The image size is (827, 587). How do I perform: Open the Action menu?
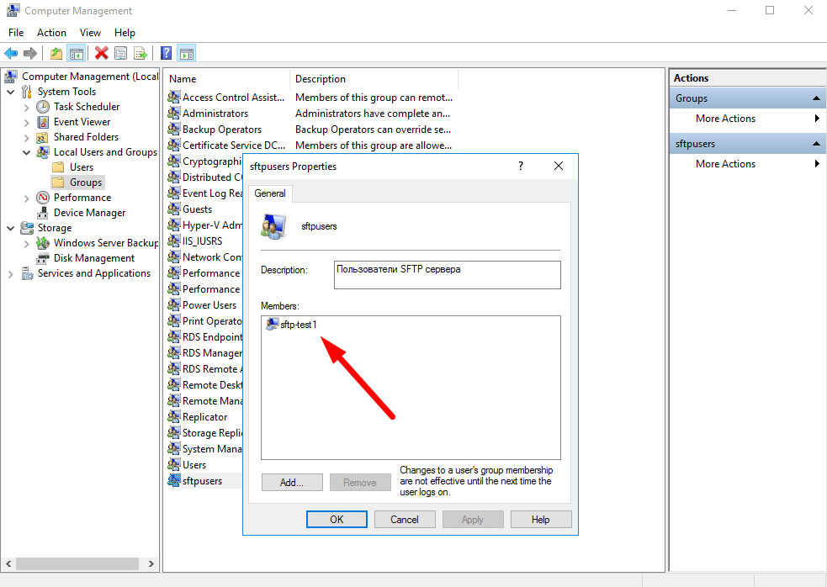51,33
